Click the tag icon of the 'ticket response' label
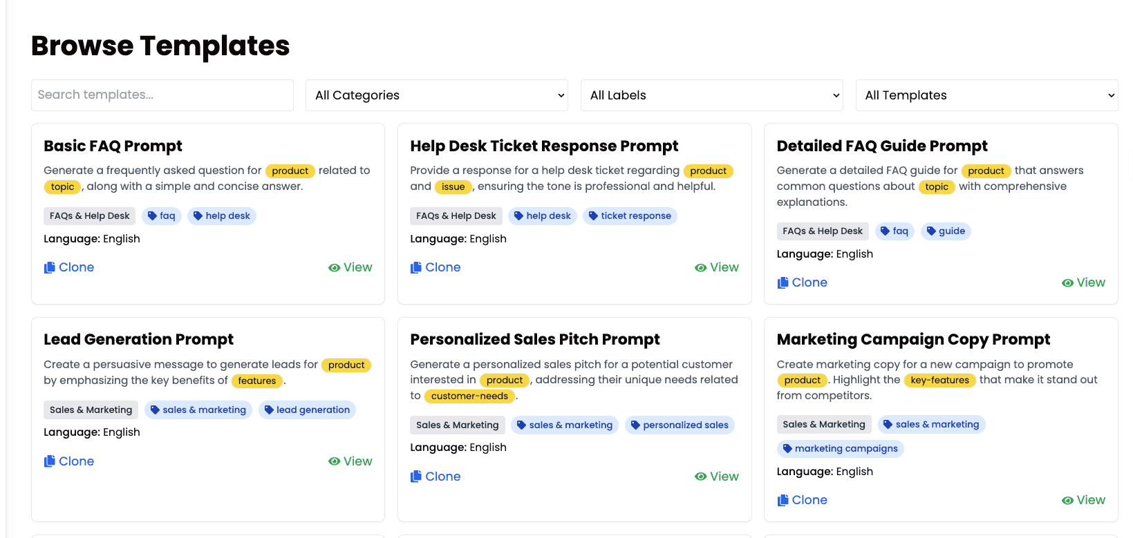The width and height of the screenshot is (1133, 538). [x=593, y=216]
